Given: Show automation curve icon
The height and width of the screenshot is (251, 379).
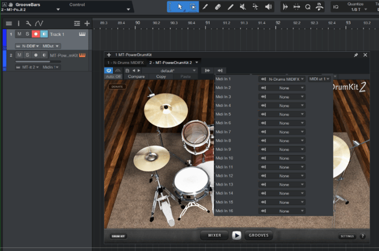Looking at the screenshot, I should click(x=39, y=23).
